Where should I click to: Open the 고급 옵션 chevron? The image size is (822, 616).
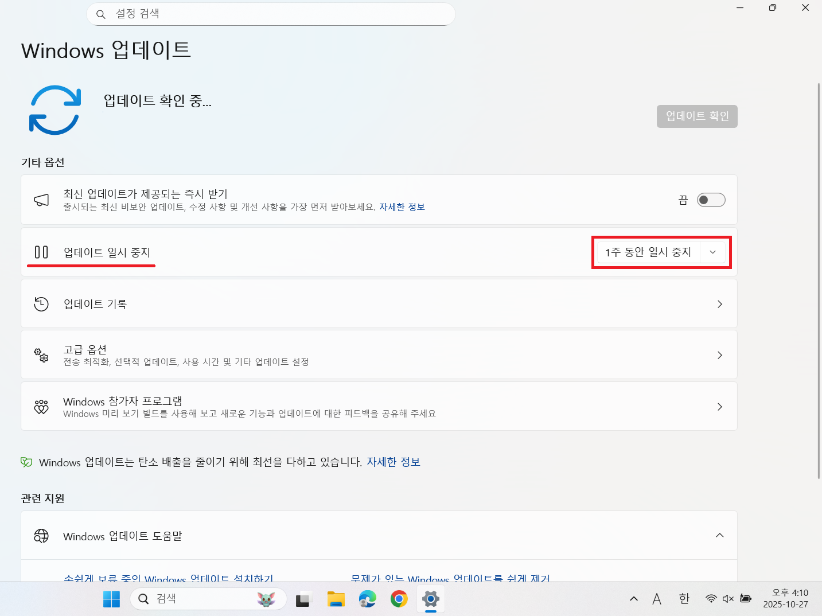pos(720,355)
